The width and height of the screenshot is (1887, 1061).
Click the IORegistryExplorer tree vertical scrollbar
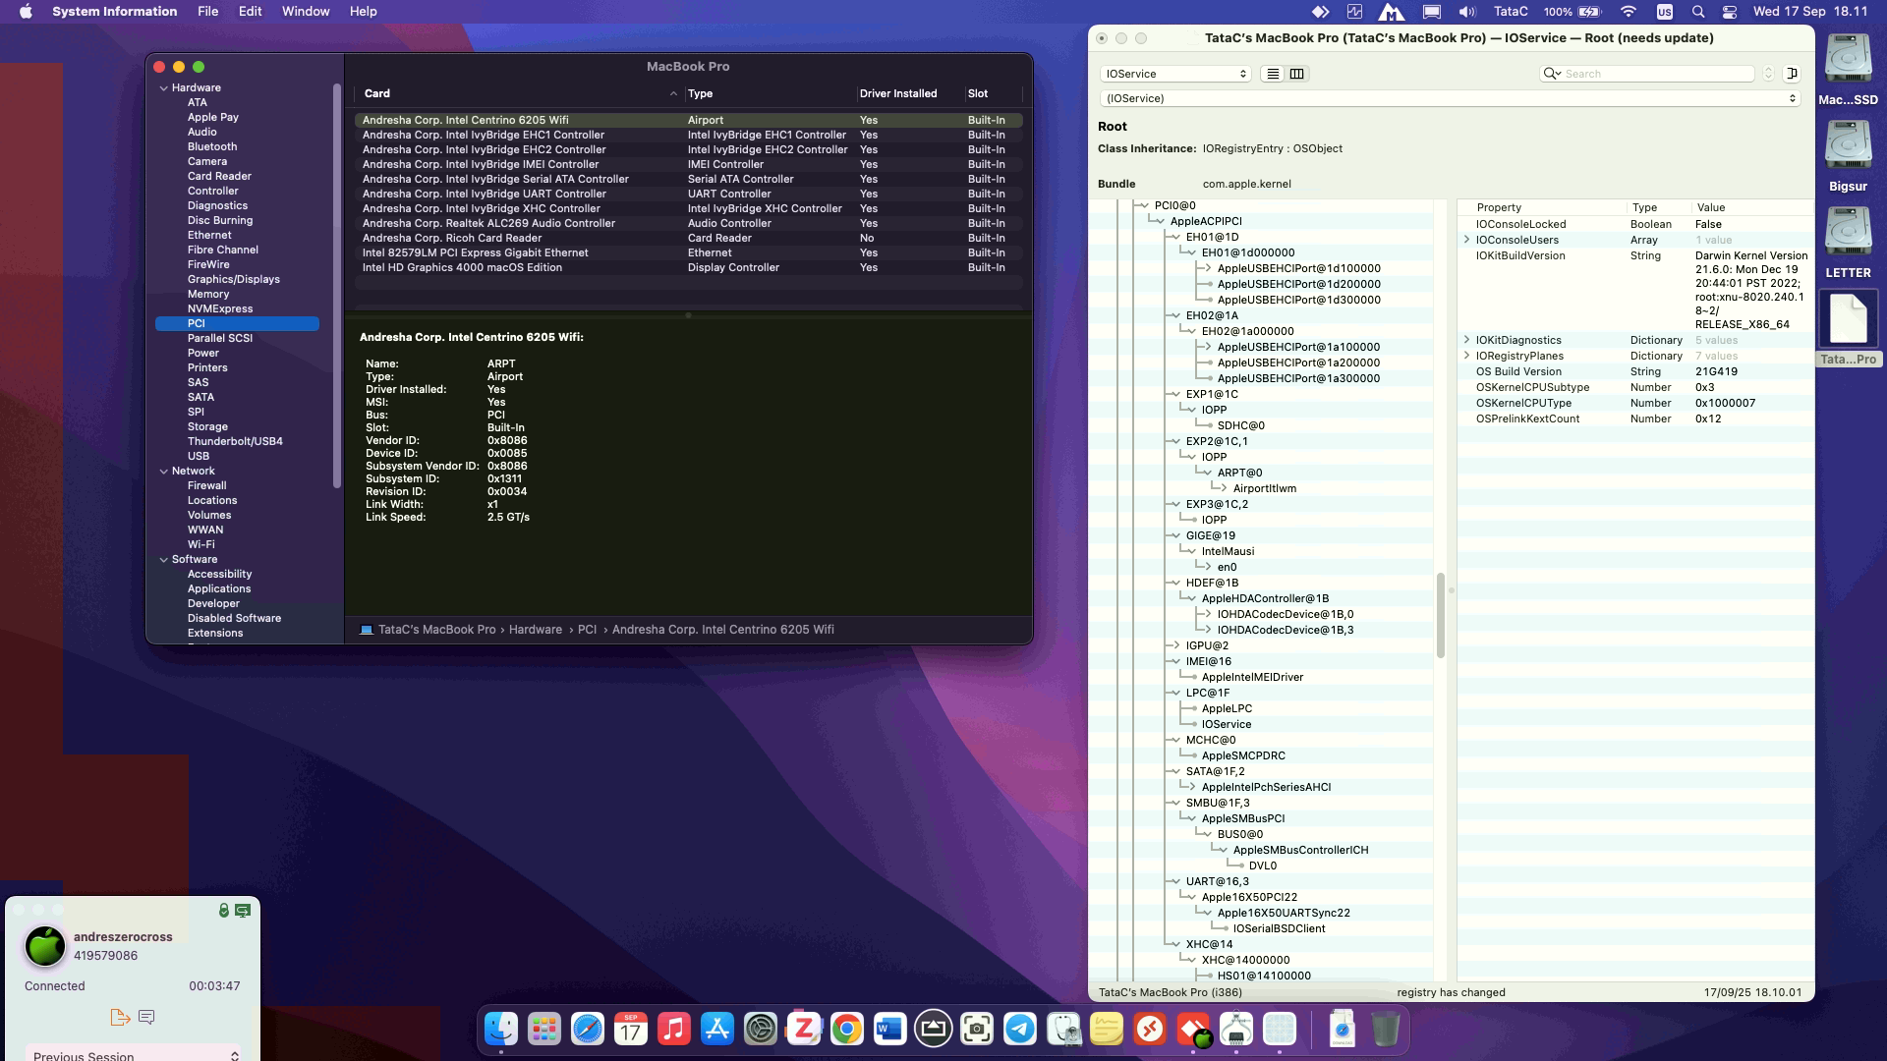1440,615
